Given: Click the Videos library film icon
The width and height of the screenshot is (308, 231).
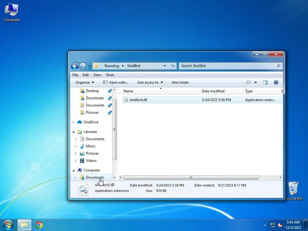Looking at the screenshot, I should (x=82, y=161).
